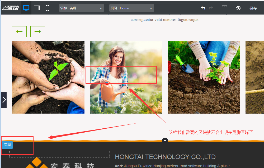
Task: Click the 保存 save button
Action: 253,8
